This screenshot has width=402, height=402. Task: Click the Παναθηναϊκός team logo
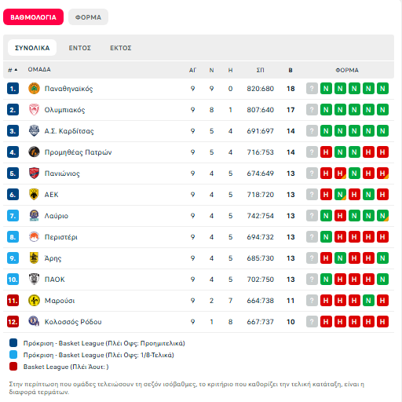(34, 89)
